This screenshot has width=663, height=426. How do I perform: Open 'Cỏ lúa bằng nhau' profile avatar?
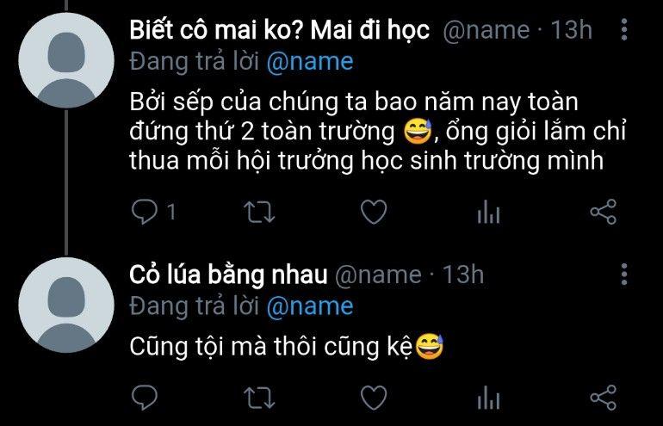coord(66,306)
